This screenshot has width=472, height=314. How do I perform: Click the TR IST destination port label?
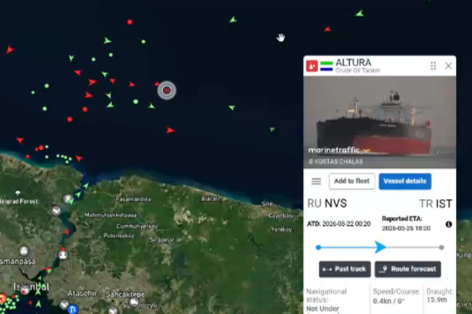click(x=436, y=204)
